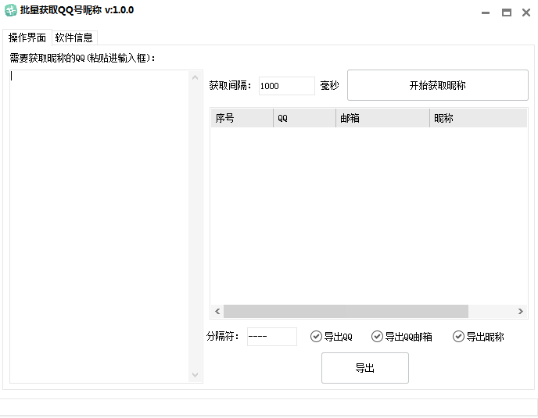Close the application window
The width and height of the screenshot is (538, 418).
(x=526, y=13)
